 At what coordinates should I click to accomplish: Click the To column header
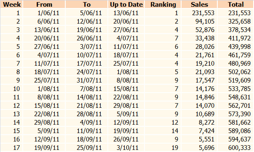click(87, 4)
